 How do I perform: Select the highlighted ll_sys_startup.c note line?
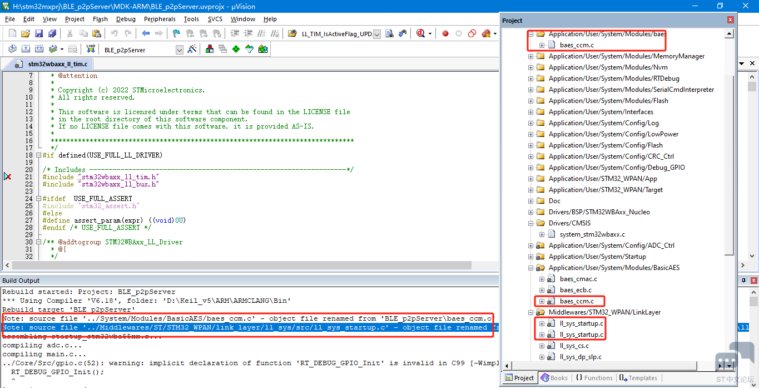click(x=250, y=327)
